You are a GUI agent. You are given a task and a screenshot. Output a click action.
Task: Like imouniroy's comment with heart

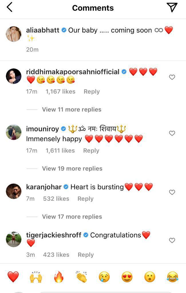[x=172, y=133]
